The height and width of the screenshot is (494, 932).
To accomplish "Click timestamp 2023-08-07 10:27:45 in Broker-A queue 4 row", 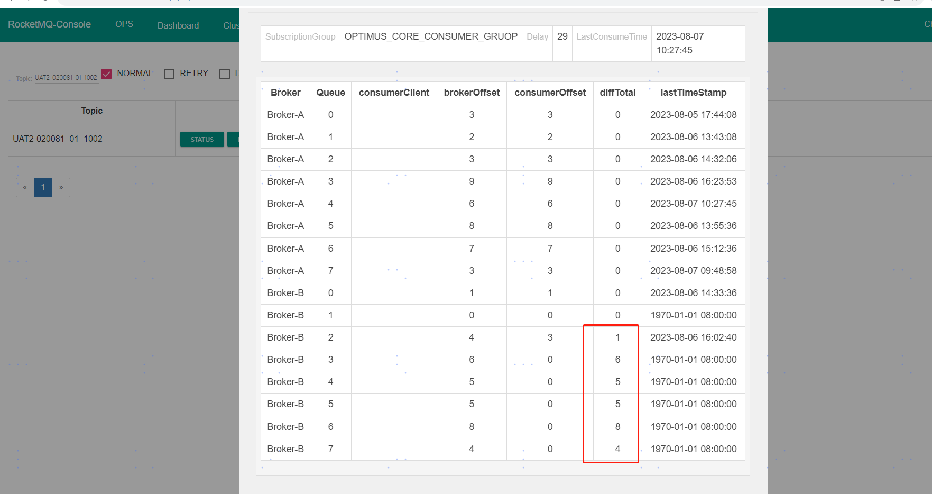I will click(694, 204).
